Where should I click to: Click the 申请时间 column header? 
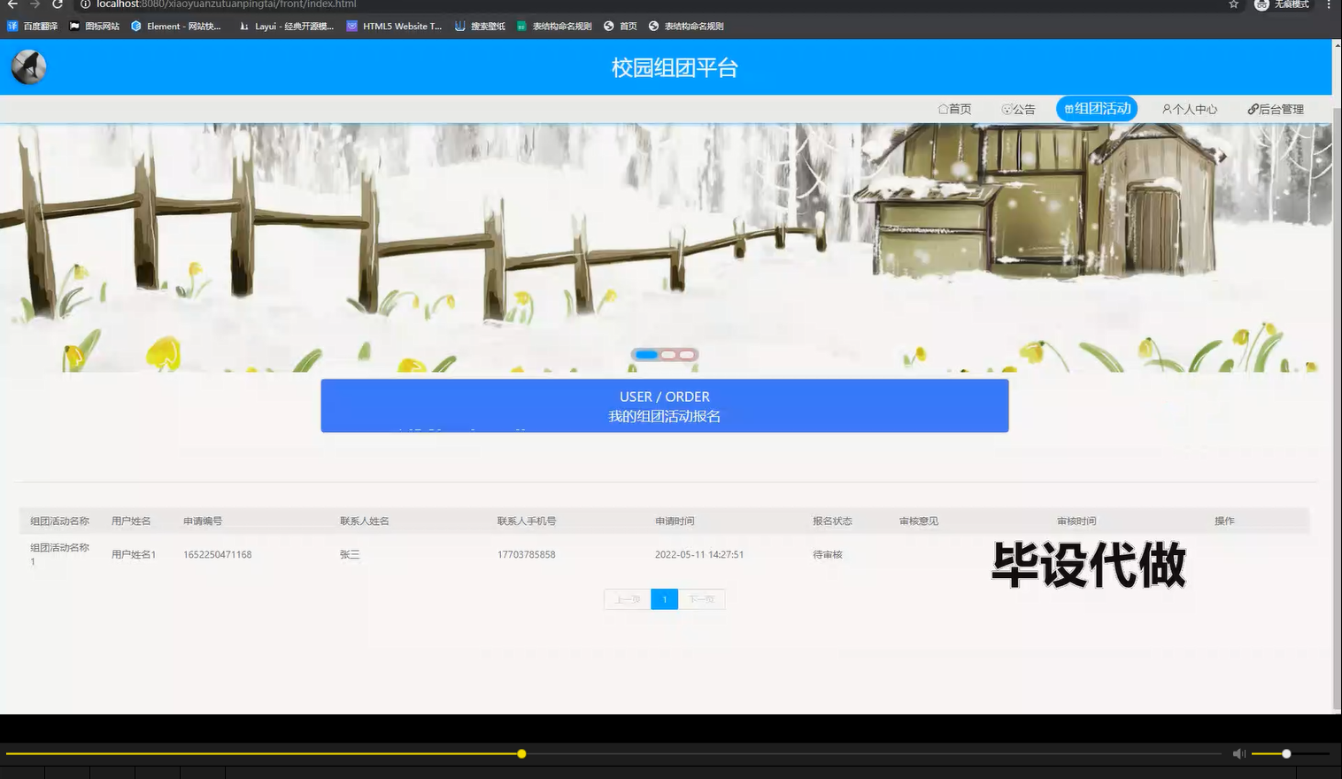tap(675, 521)
